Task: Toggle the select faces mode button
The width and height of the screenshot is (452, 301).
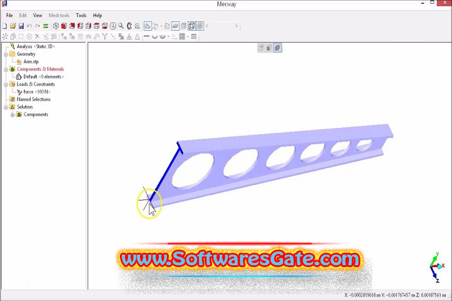Action: tap(156, 26)
